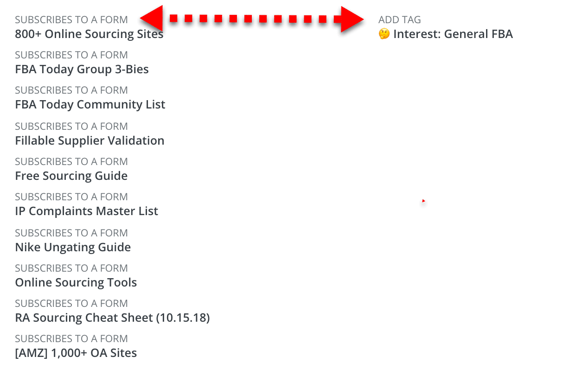The width and height of the screenshot is (563, 369).
Task: Click SUBSCRIBES TO A FORM label above 800+ Online
Action: tap(71, 20)
